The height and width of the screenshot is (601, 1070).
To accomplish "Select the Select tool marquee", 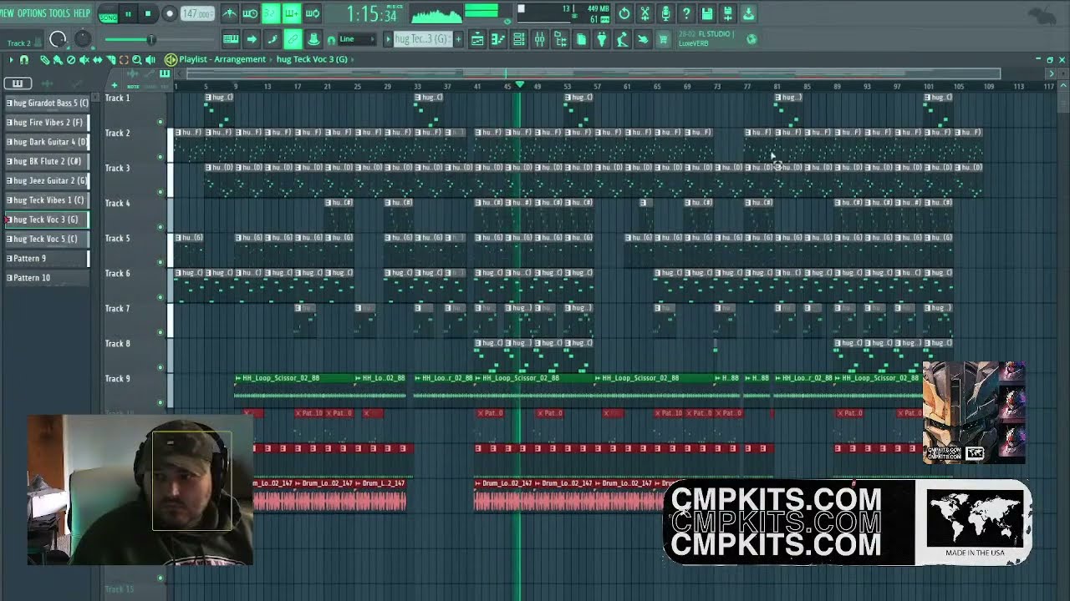I will tap(124, 59).
